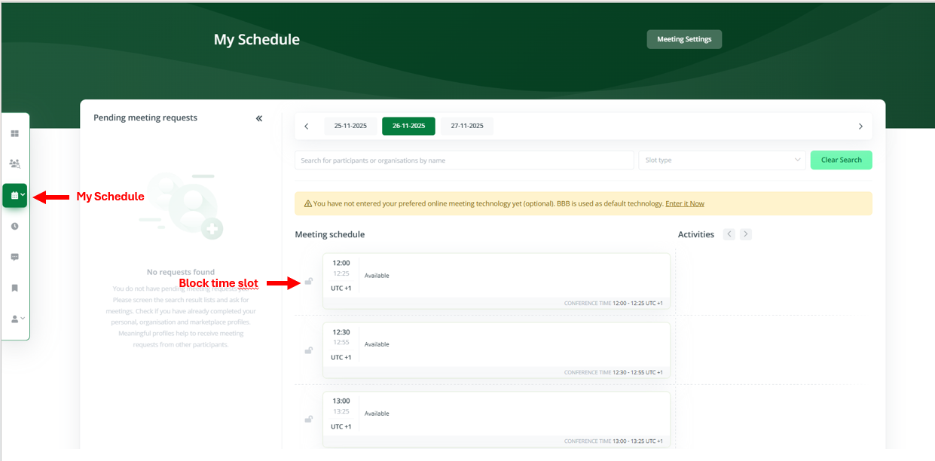Open the chat messages icon in sidebar

point(15,257)
